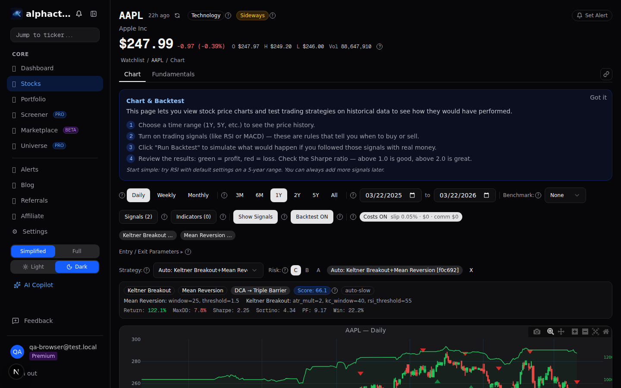Copy chart link via the link icon
Viewport: 621px width, 388px height.
[606, 74]
